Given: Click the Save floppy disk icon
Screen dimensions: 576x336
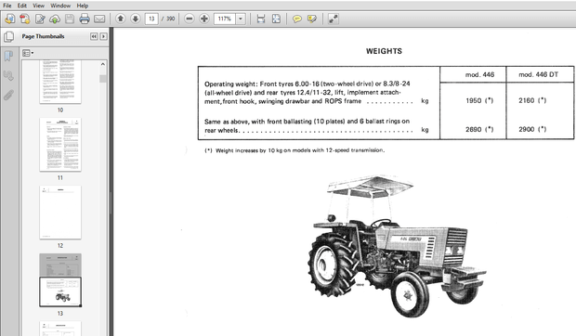Looking at the screenshot, I should point(70,19).
